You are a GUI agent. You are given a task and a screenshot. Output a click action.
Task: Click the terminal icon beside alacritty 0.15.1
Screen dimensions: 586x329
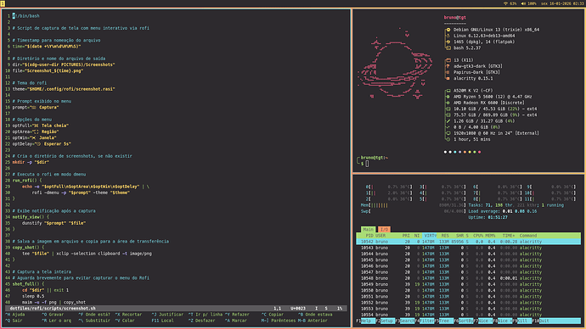(448, 78)
